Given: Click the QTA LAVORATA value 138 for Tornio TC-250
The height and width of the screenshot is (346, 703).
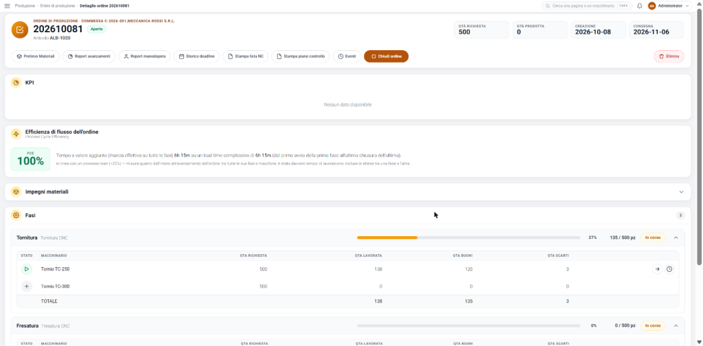Looking at the screenshot, I should coord(378,269).
